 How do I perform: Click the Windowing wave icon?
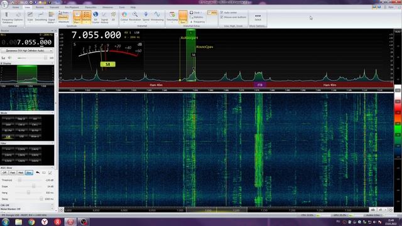pyautogui.click(x=157, y=16)
